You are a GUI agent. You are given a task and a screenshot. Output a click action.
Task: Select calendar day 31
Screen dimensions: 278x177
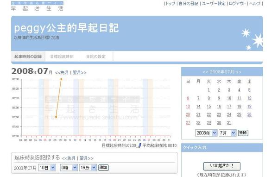point(229,123)
